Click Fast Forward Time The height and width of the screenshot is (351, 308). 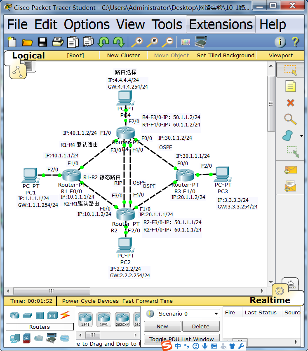(147, 301)
